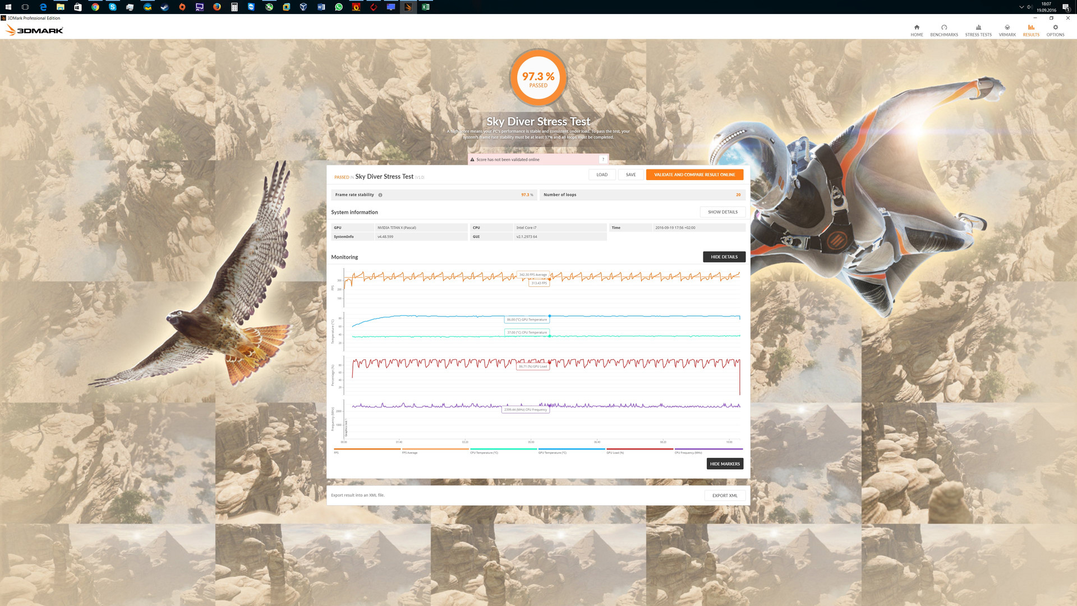The image size is (1077, 606).
Task: Open the help question mark on validation warning
Action: click(x=603, y=159)
